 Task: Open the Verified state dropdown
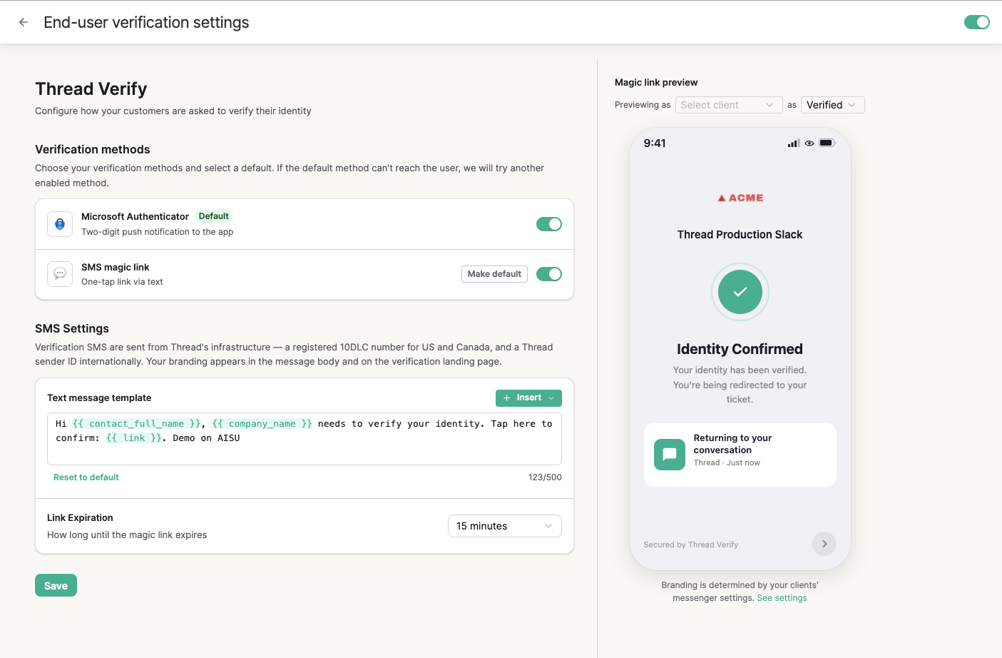pyautogui.click(x=833, y=105)
